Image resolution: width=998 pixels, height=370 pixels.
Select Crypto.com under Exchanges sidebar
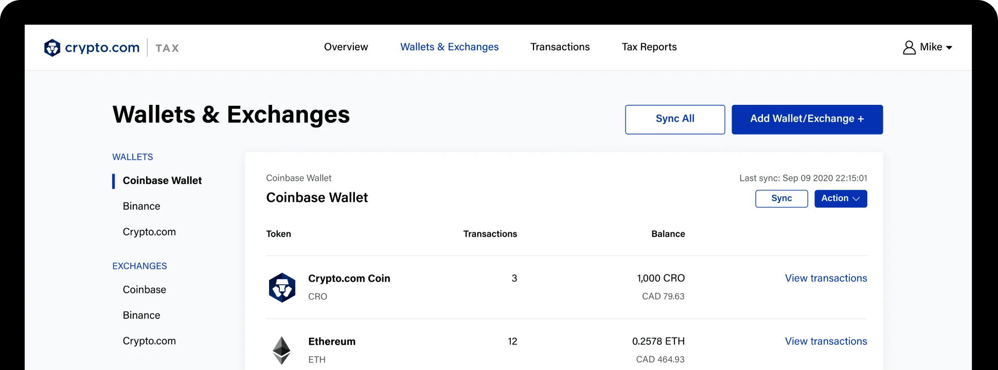point(149,341)
